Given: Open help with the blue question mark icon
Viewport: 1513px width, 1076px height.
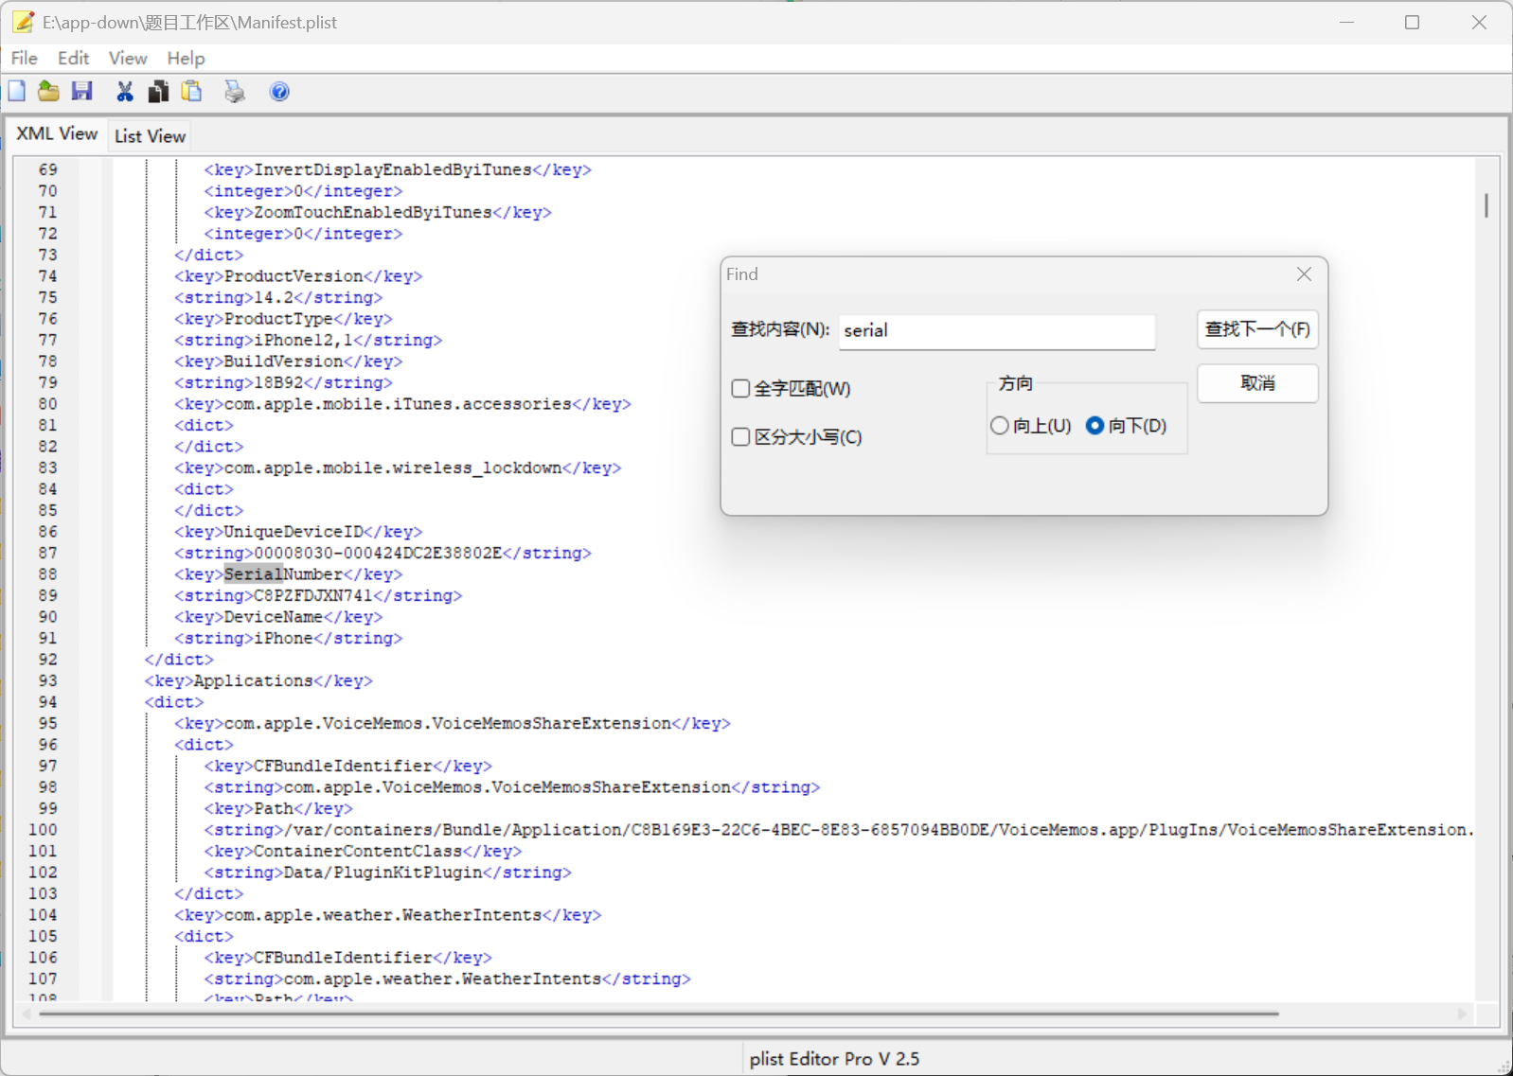Looking at the screenshot, I should point(279,92).
